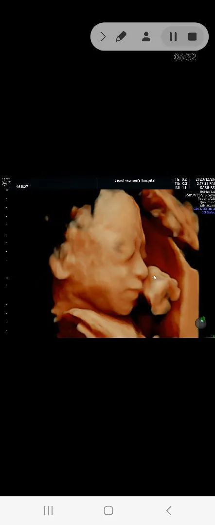Viewport: 215px width, 525px height.
Task: Click the TIs TIb MI readout
Action: pos(181,183)
